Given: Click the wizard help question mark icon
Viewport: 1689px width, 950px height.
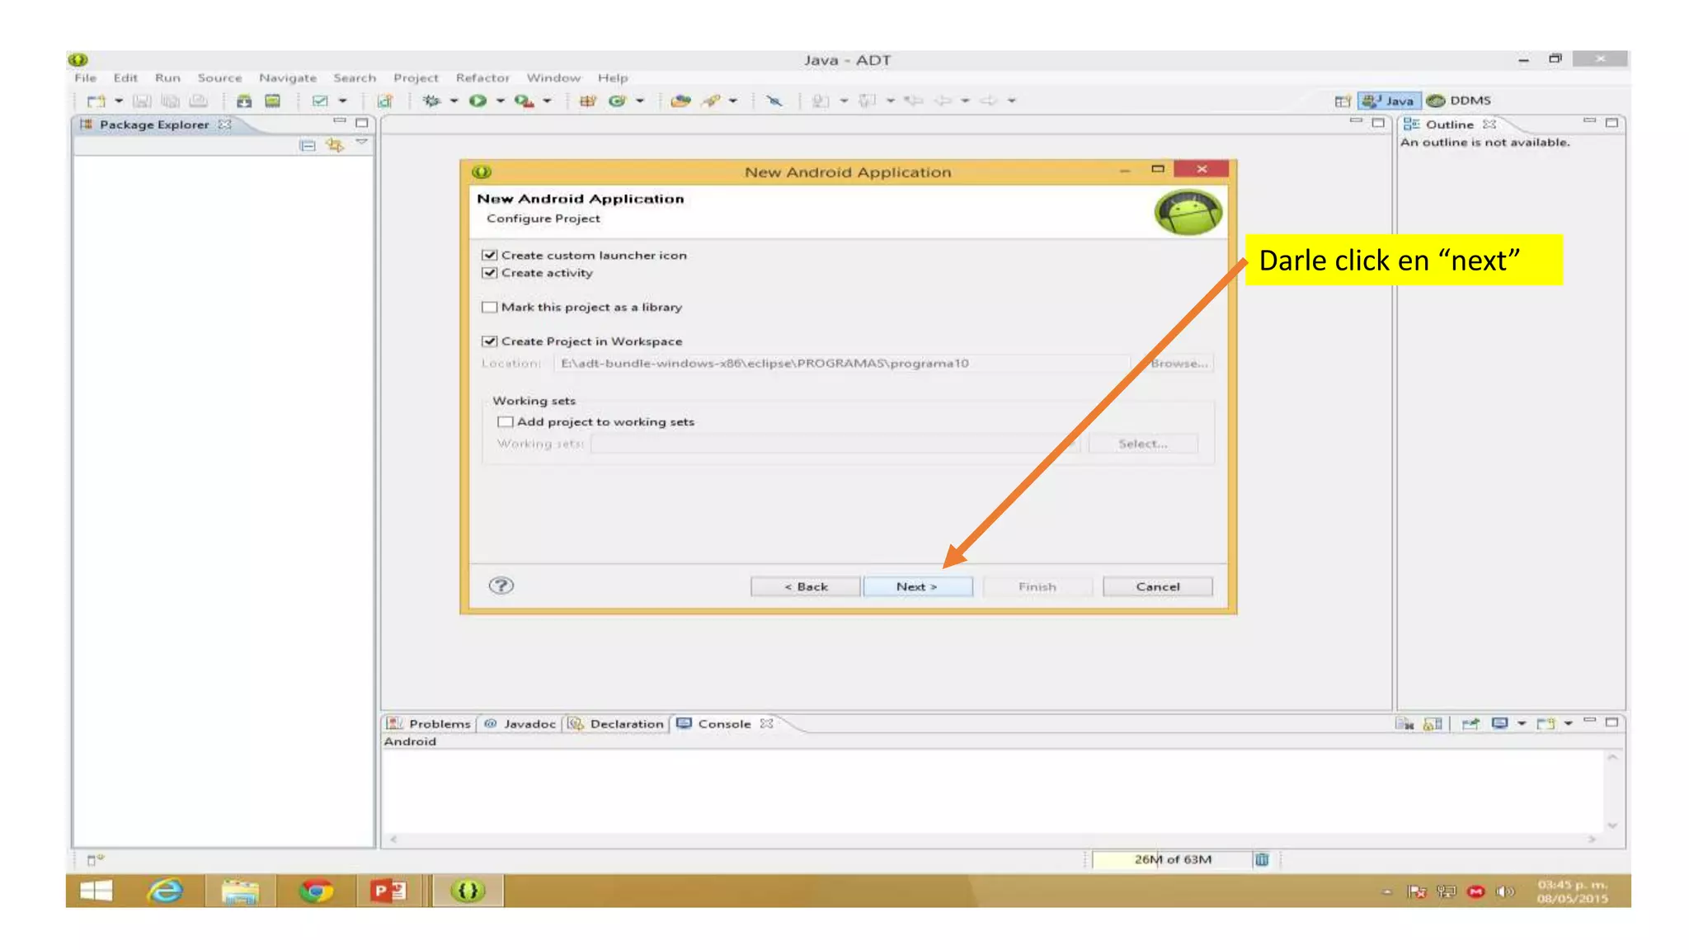Looking at the screenshot, I should [x=501, y=586].
